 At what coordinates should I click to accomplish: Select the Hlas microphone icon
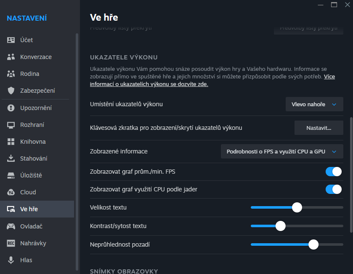(11, 260)
